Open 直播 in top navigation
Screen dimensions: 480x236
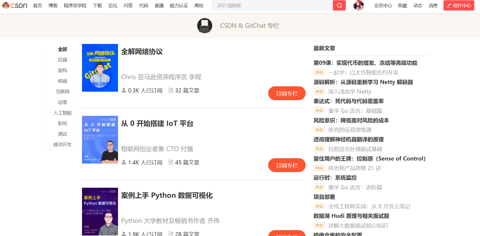(159, 6)
